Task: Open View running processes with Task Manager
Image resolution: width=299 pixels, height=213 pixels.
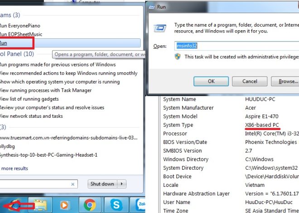Action: [x=46, y=90]
